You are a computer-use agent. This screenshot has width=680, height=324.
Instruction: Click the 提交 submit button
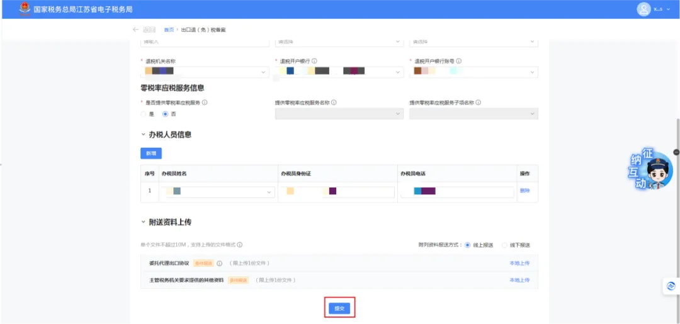point(339,308)
